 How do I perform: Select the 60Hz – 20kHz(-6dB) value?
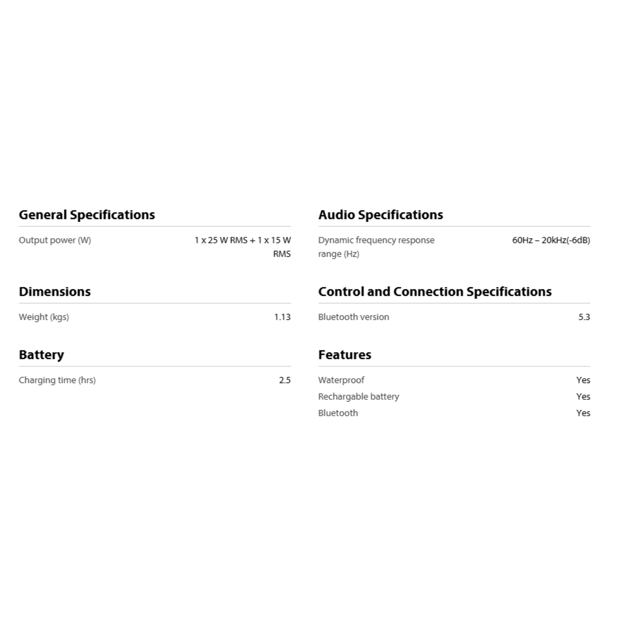pos(551,240)
